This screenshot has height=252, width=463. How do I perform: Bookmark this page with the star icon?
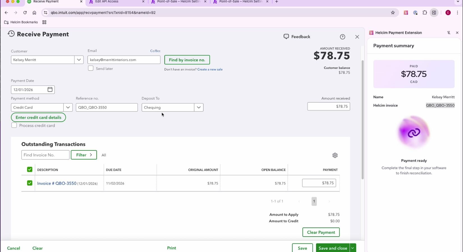393,13
